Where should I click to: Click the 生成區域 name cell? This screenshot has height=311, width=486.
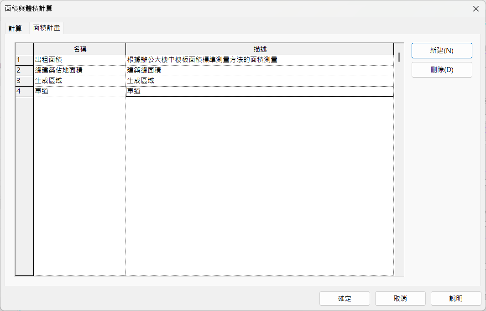(79, 81)
